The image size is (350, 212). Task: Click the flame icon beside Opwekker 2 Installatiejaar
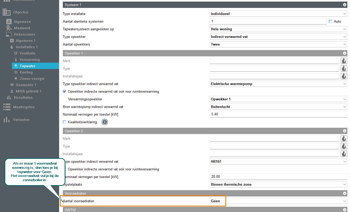pos(344,154)
